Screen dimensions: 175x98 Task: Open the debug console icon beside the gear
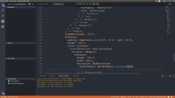tap(33, 4)
